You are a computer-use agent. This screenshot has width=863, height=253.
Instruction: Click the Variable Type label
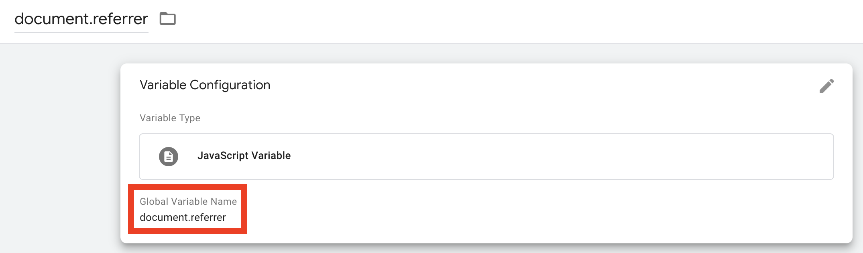(170, 118)
